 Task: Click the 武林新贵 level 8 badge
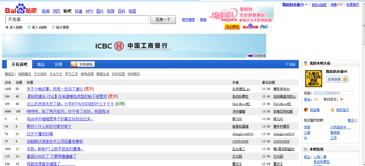pyautogui.click(x=337, y=79)
